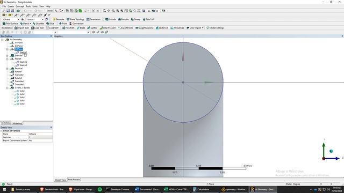This screenshot has height=193, width=344.
Task: Open the File menu
Action: pyautogui.click(x=4, y=6)
